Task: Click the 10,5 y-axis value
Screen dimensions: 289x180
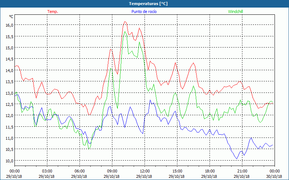Action: click(x=9, y=149)
